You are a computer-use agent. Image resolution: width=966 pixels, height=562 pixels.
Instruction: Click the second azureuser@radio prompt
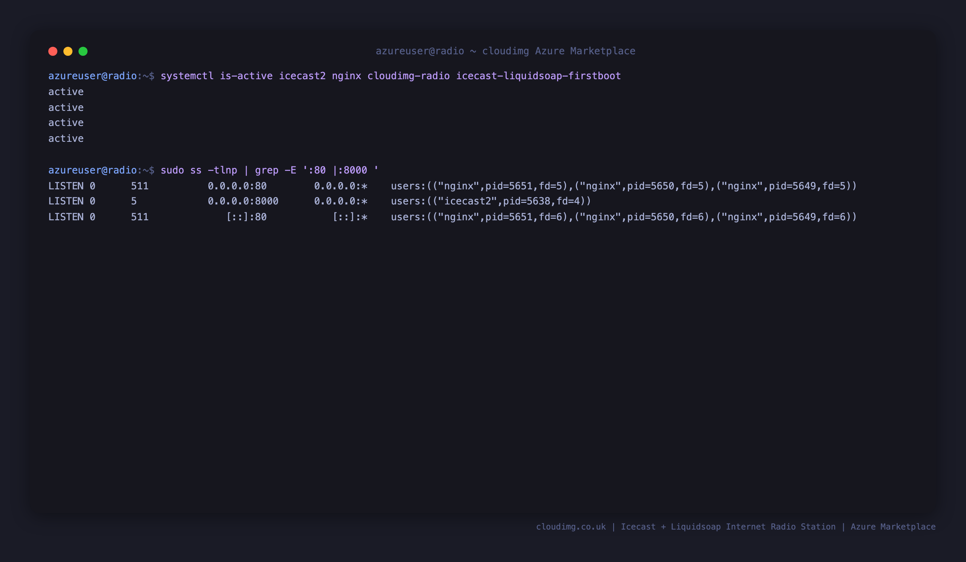[x=92, y=170]
